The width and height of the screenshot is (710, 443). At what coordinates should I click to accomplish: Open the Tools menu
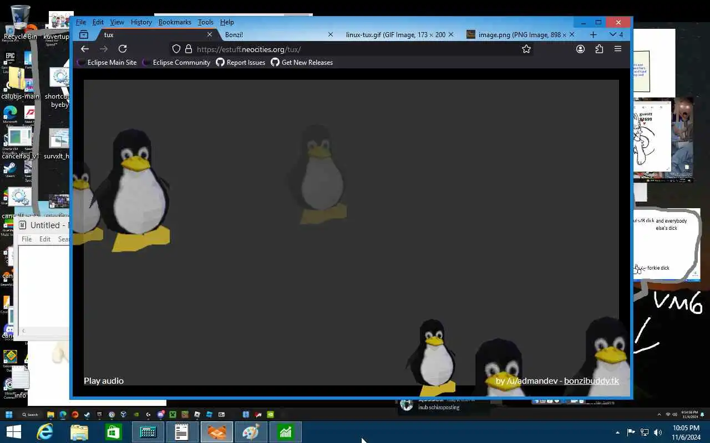tap(205, 22)
